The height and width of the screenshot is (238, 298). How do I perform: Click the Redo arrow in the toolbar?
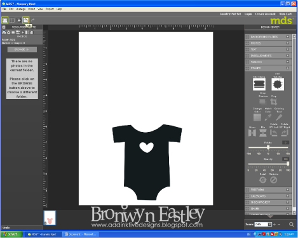[33, 20]
